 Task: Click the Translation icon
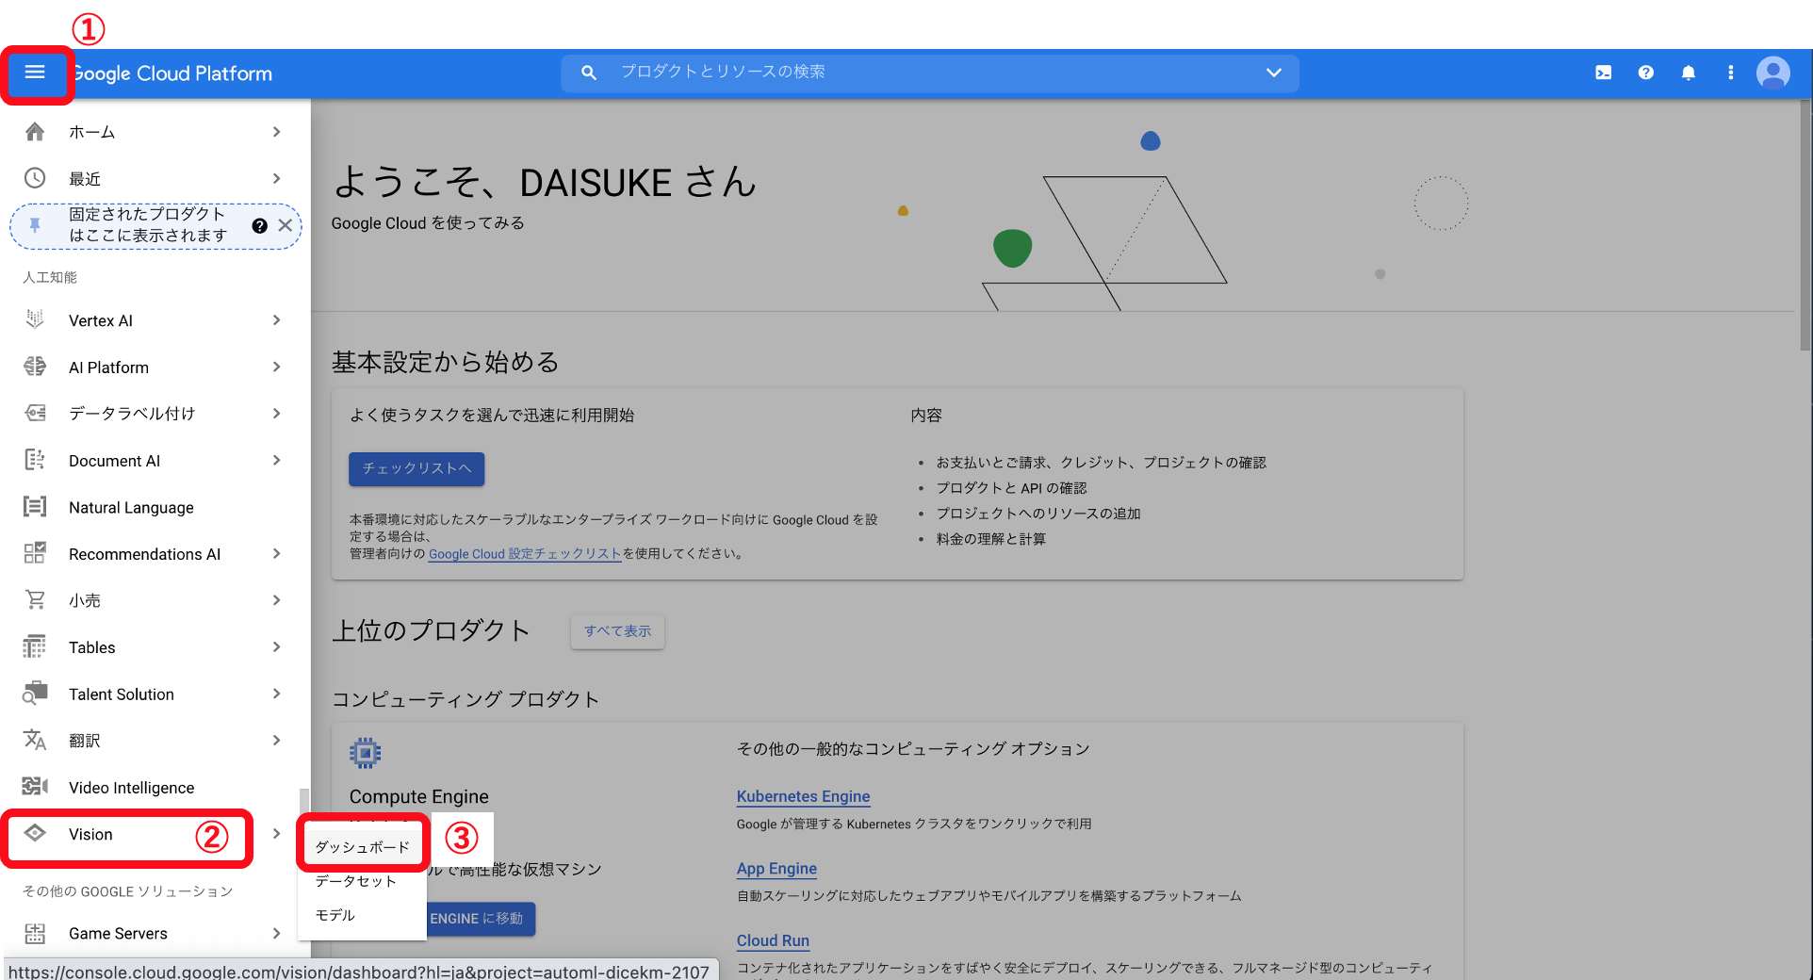click(35, 740)
